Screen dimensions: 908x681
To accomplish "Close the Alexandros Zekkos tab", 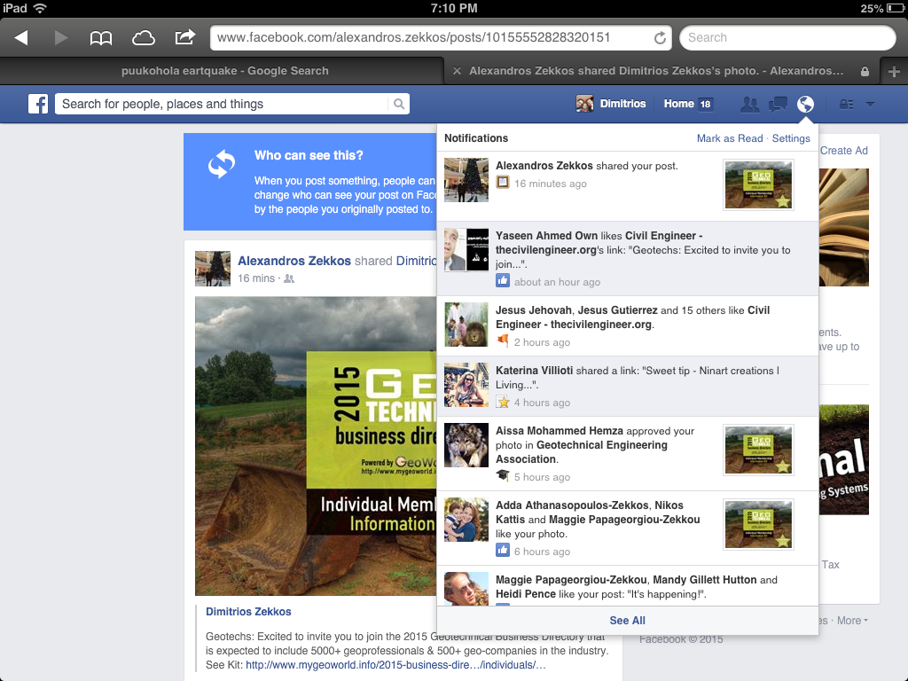I will pos(457,71).
